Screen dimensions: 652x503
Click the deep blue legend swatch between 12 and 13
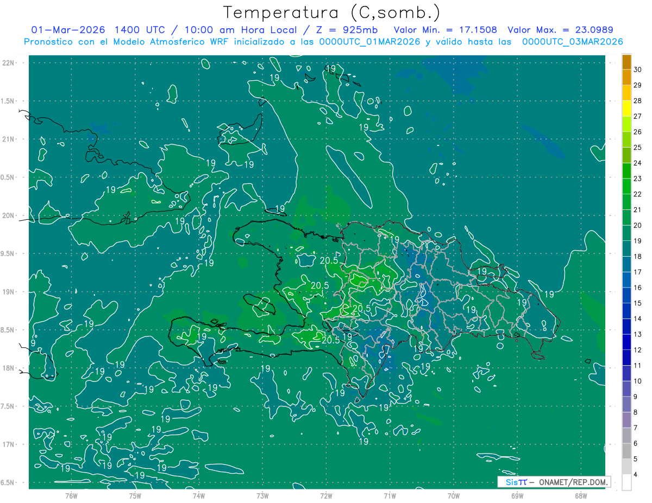(x=626, y=342)
